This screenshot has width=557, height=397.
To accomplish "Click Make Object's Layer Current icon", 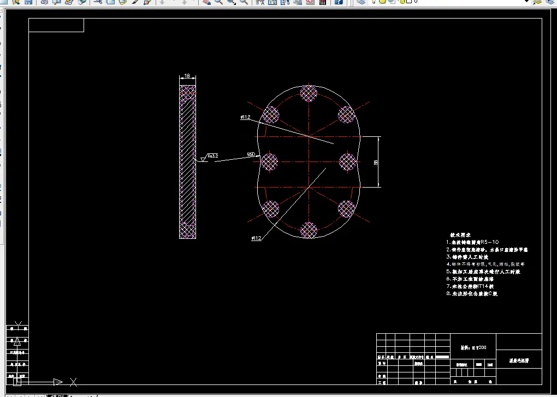I will click(537, 2).
